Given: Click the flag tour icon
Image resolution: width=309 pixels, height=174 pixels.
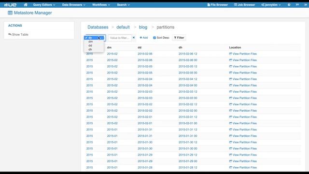Looking at the screenshot, I should (x=297, y=5).
